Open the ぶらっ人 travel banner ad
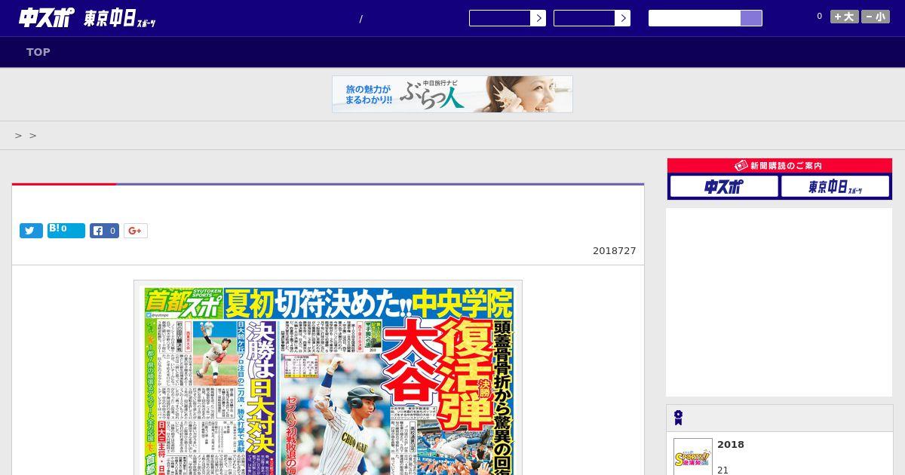This screenshot has height=475, width=905. tap(452, 94)
